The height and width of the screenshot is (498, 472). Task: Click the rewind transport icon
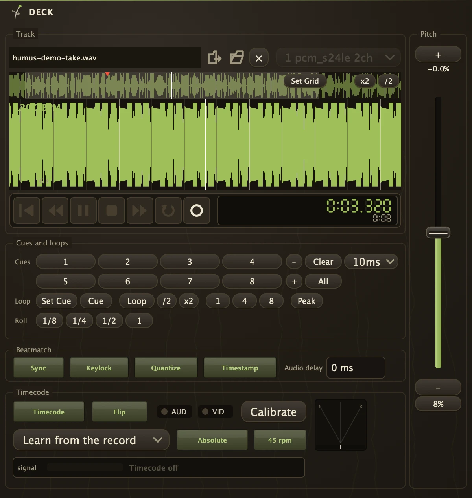[55, 211]
